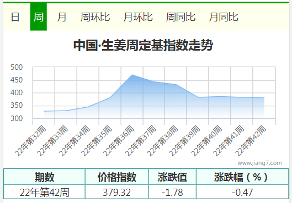Click the 价格指数 column header
This screenshot has width=292, height=203.
click(x=117, y=177)
